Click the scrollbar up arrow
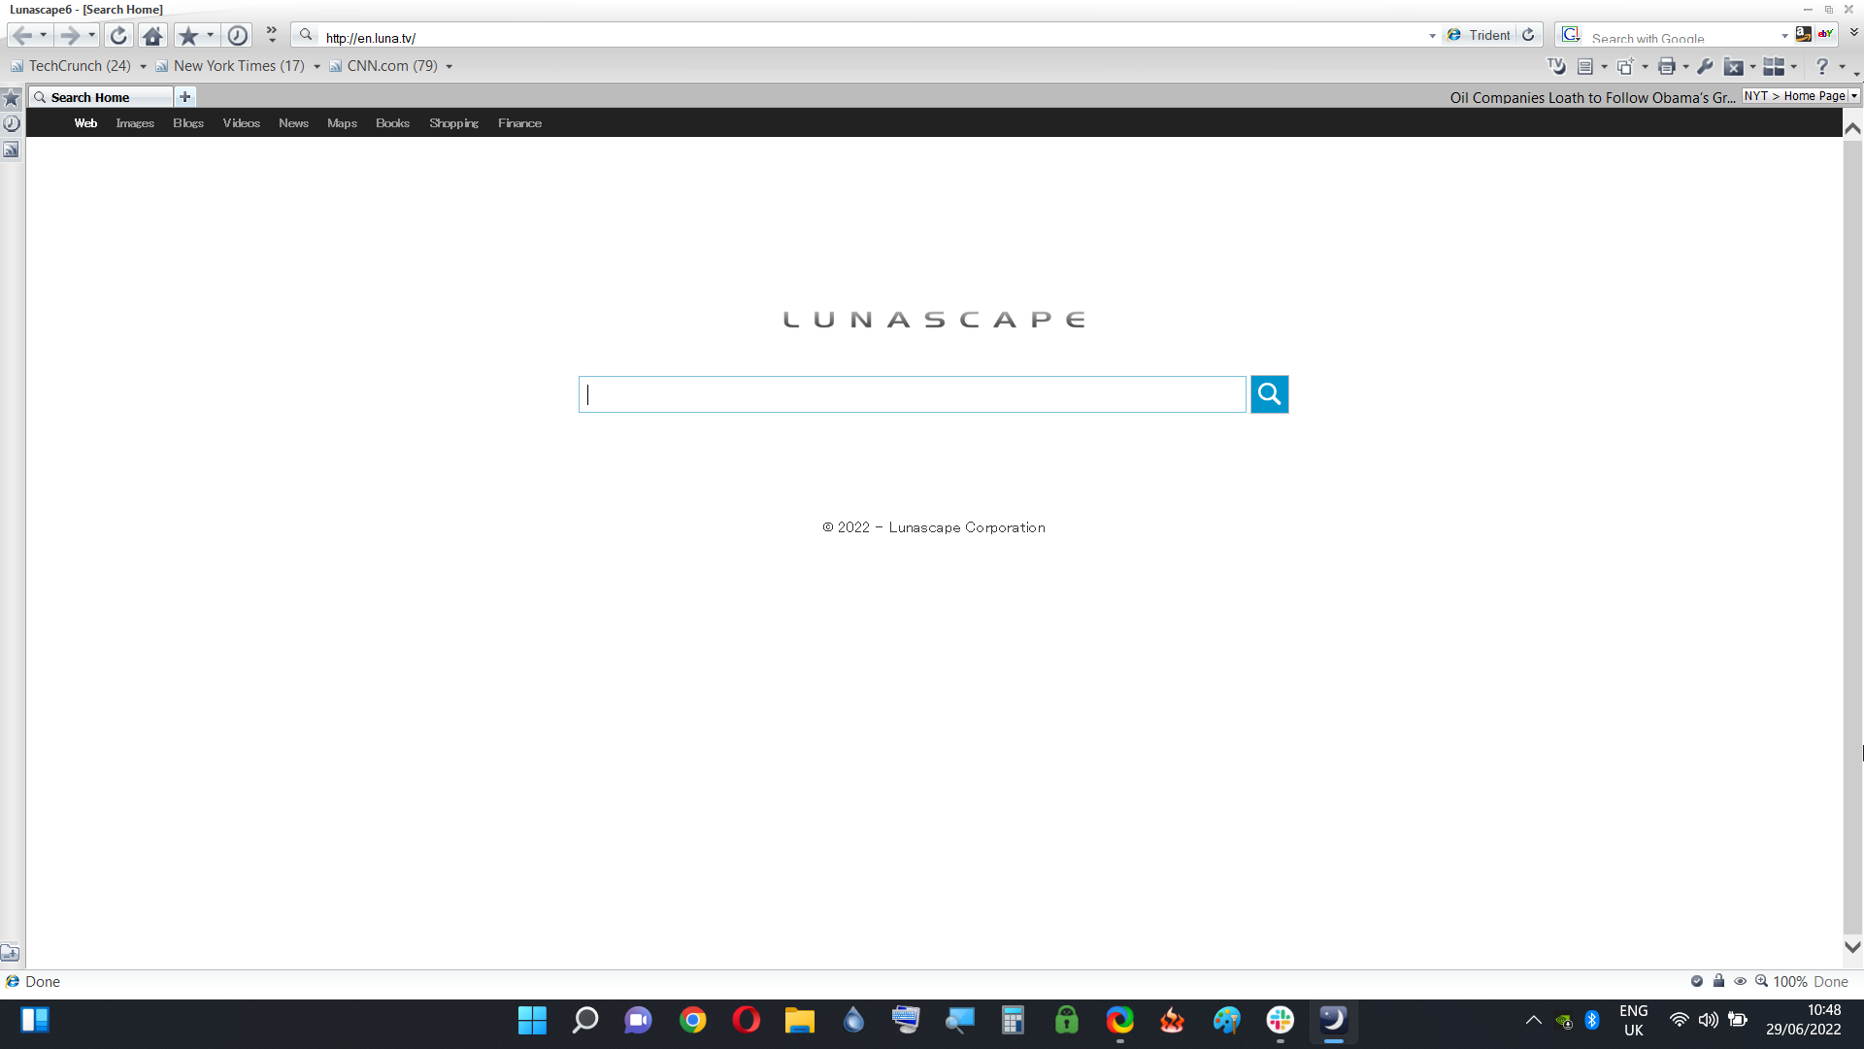 coord(1852,128)
